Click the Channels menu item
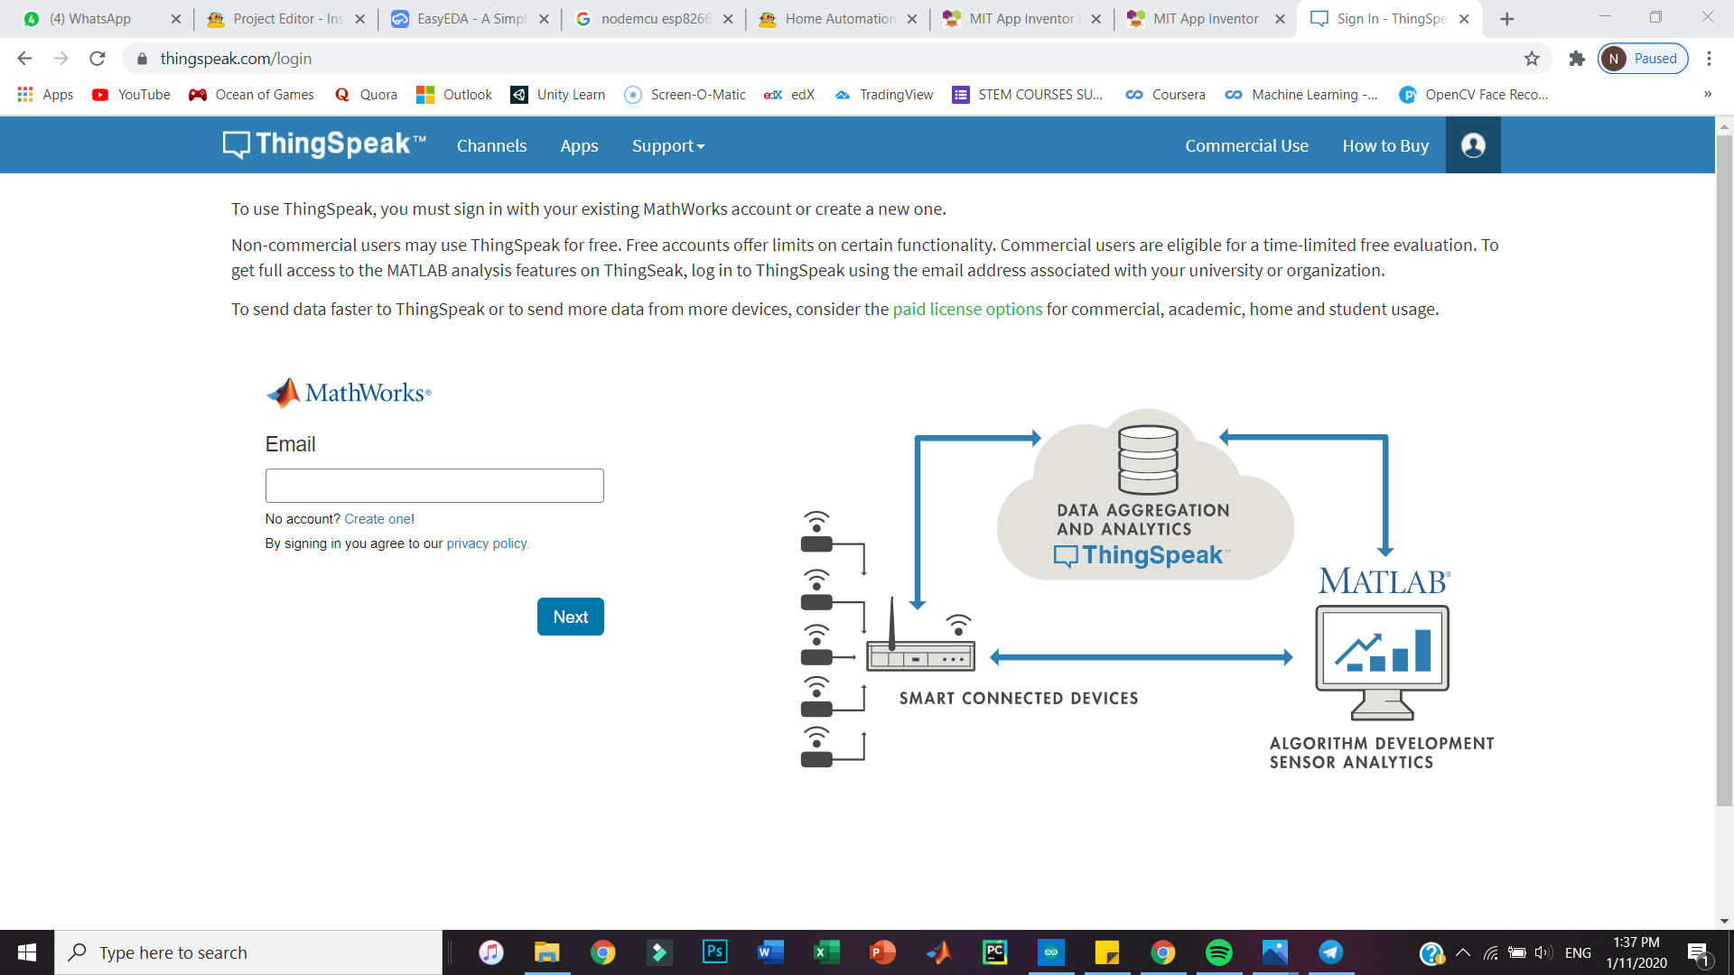This screenshot has width=1734, height=975. coord(492,145)
